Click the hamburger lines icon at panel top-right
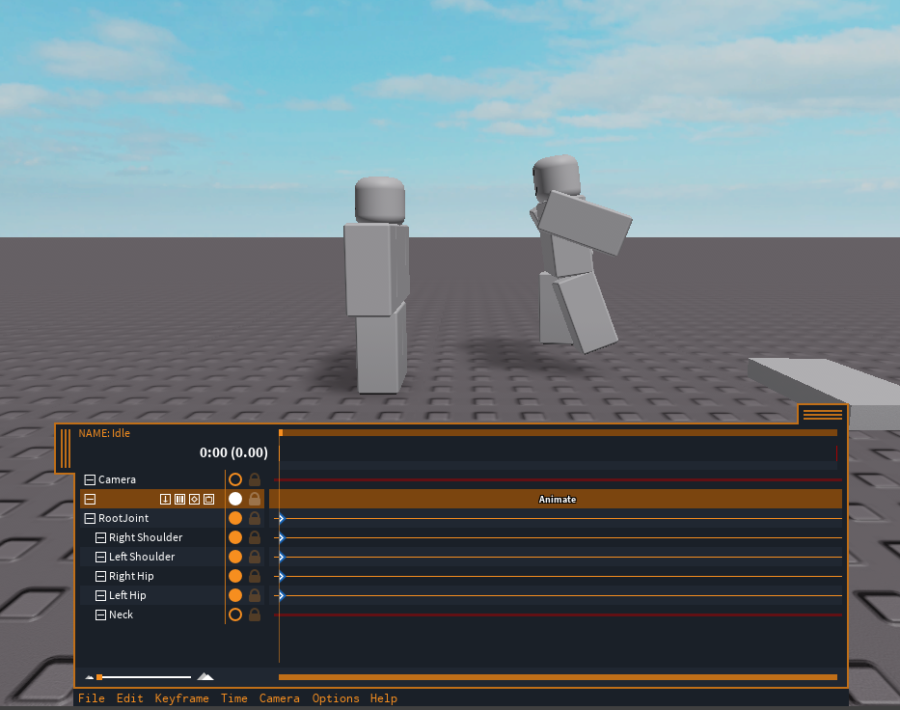 pos(823,415)
